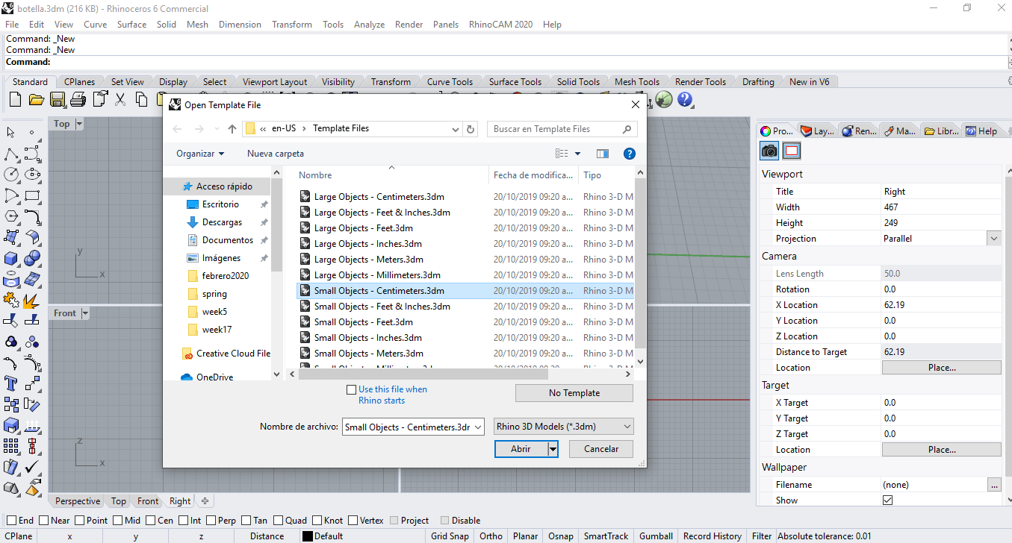Viewport: 1012px width, 543px height.
Task: Select the Fillet curves tool
Action: click(32, 217)
